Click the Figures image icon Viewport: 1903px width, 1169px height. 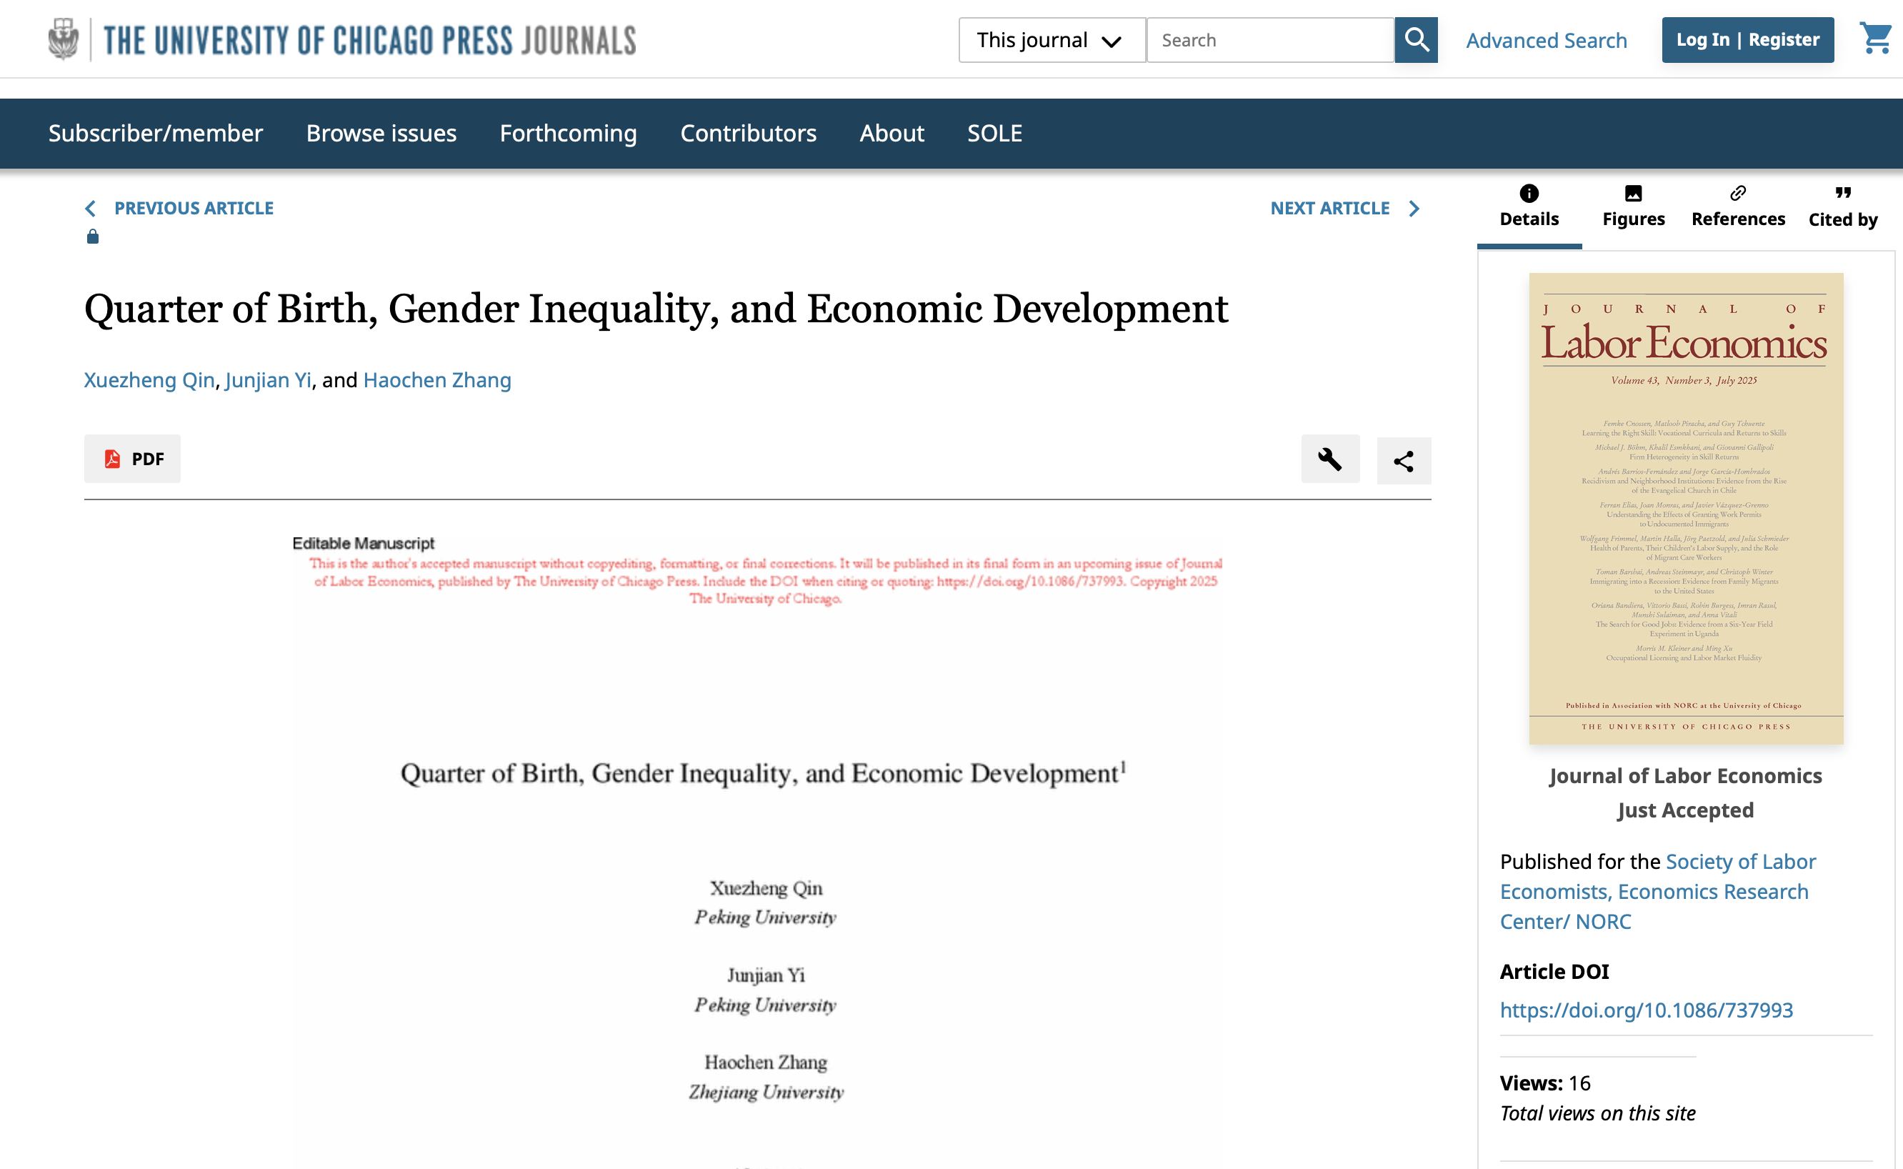click(1633, 194)
